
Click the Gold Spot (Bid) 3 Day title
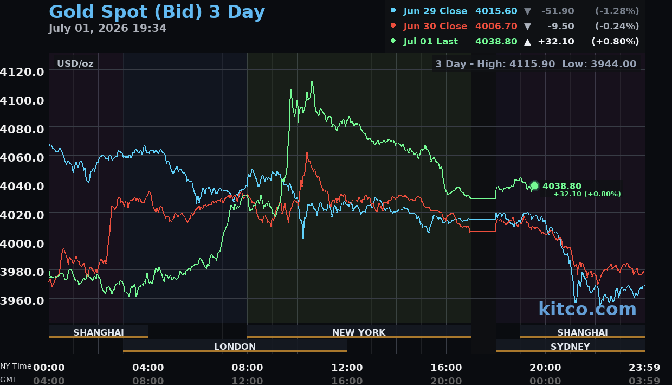click(x=157, y=12)
